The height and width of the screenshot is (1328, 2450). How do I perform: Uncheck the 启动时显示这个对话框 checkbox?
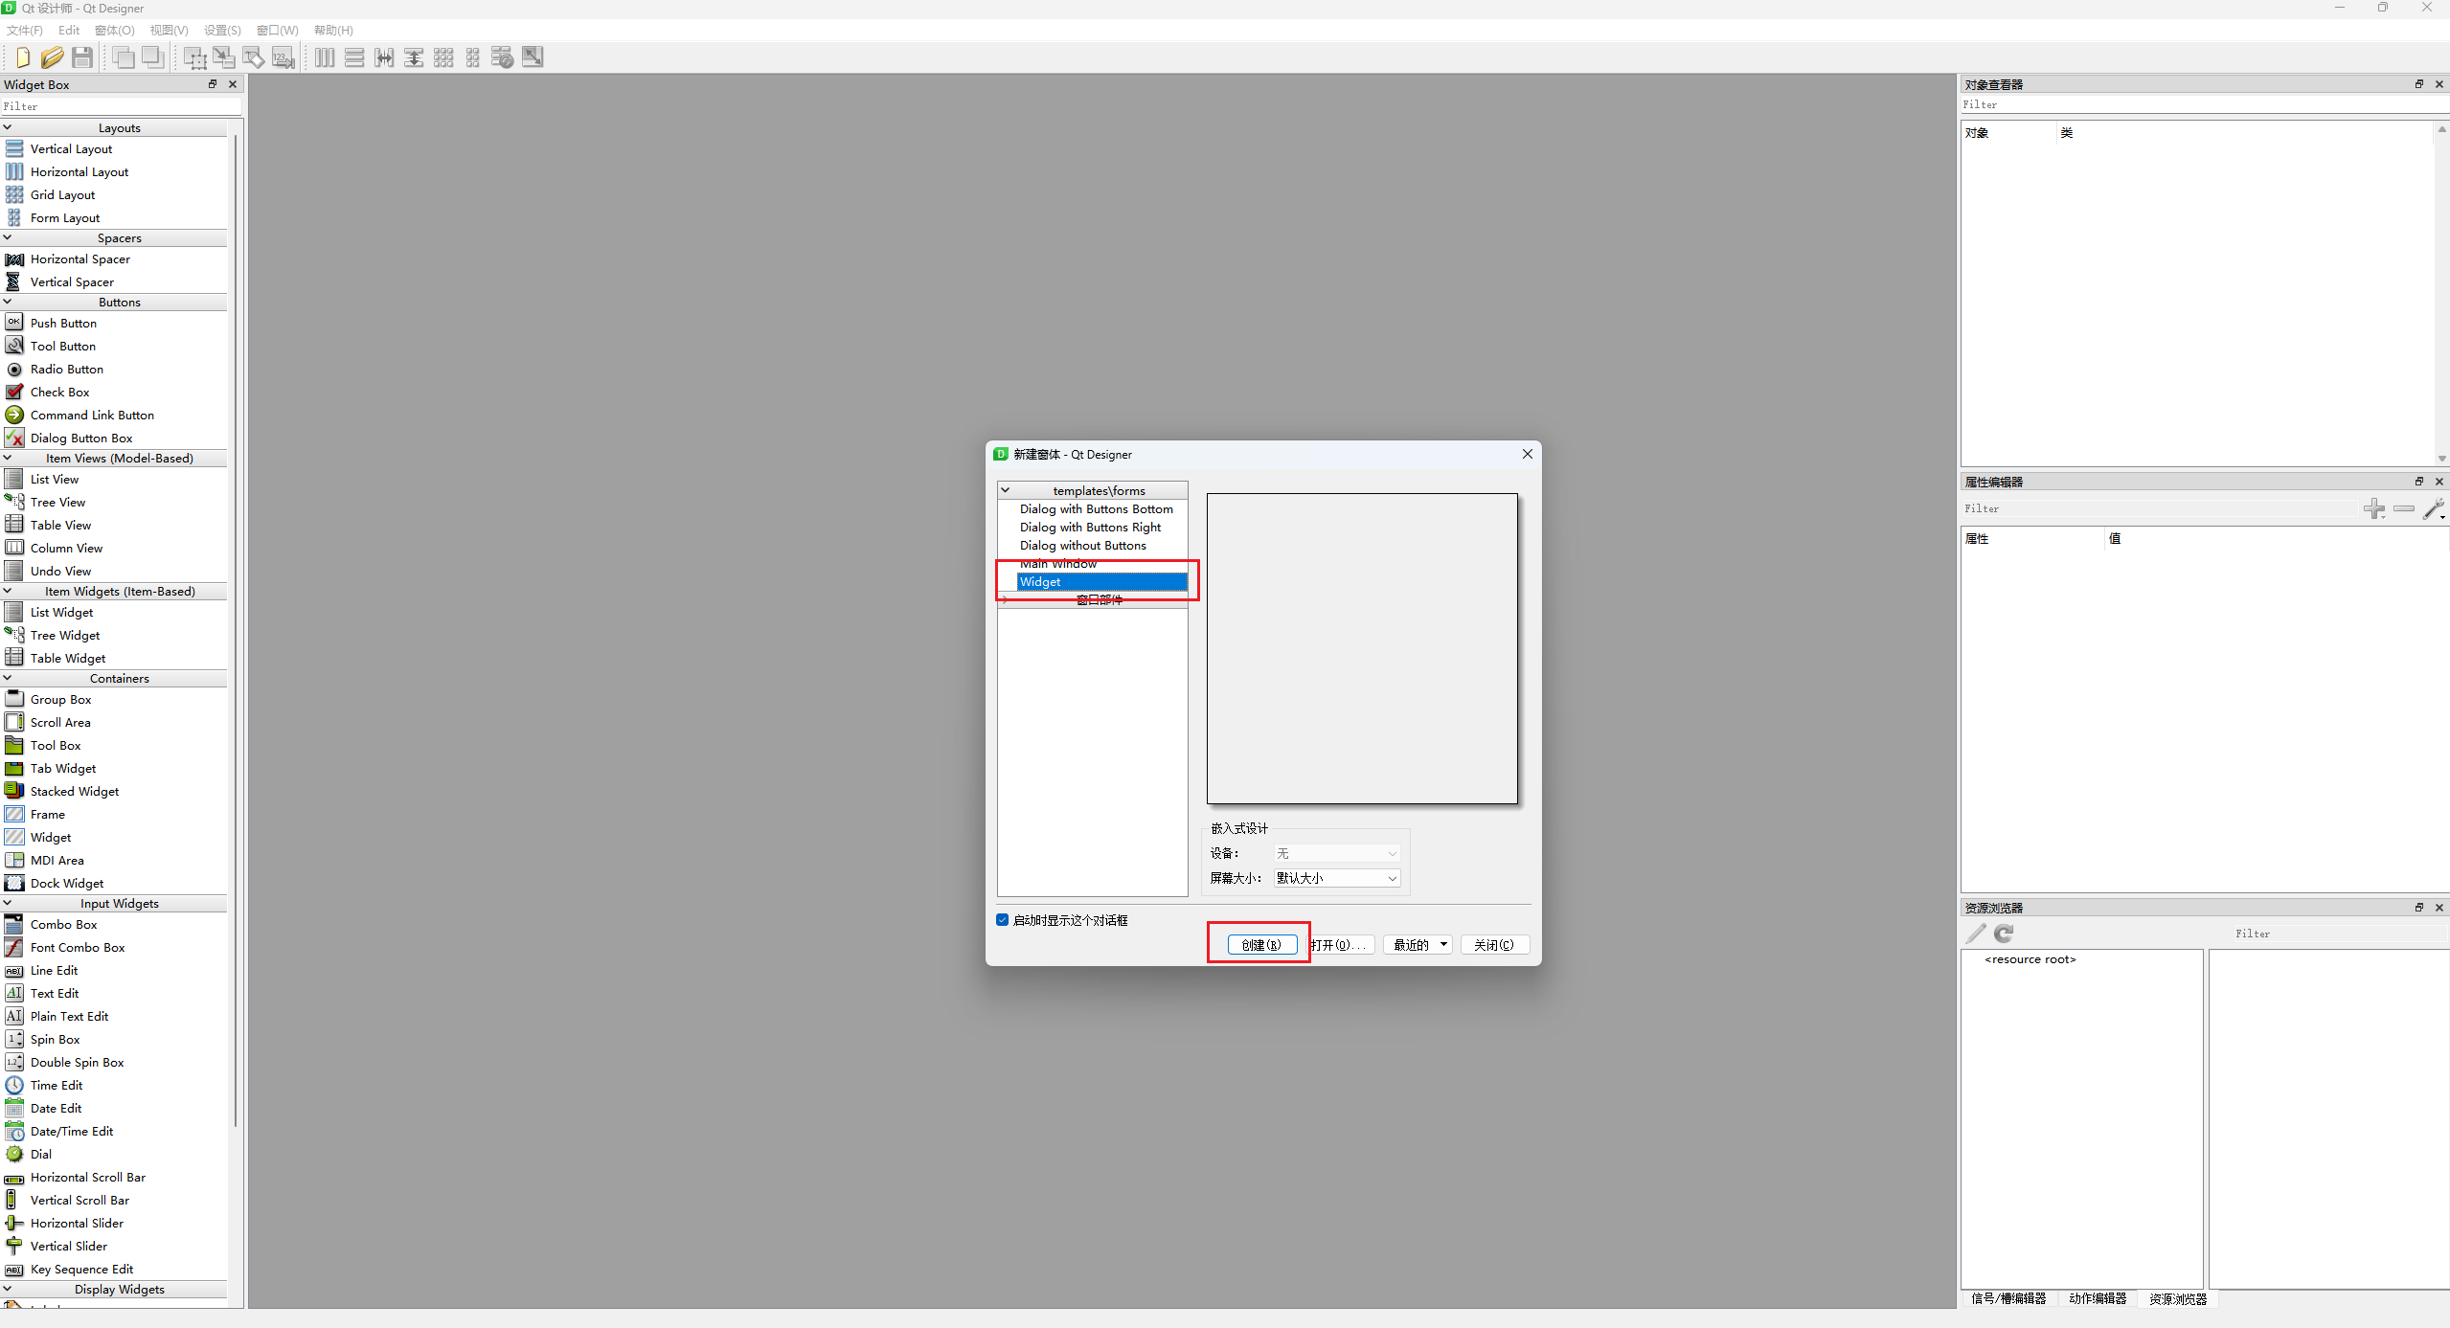pyautogui.click(x=1002, y=920)
